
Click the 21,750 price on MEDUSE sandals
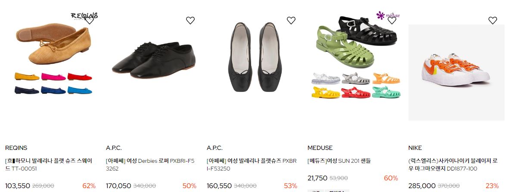[x=317, y=178]
